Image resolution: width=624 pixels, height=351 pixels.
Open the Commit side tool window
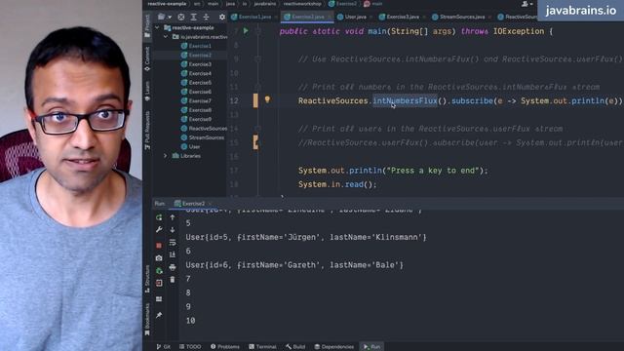coord(147,58)
